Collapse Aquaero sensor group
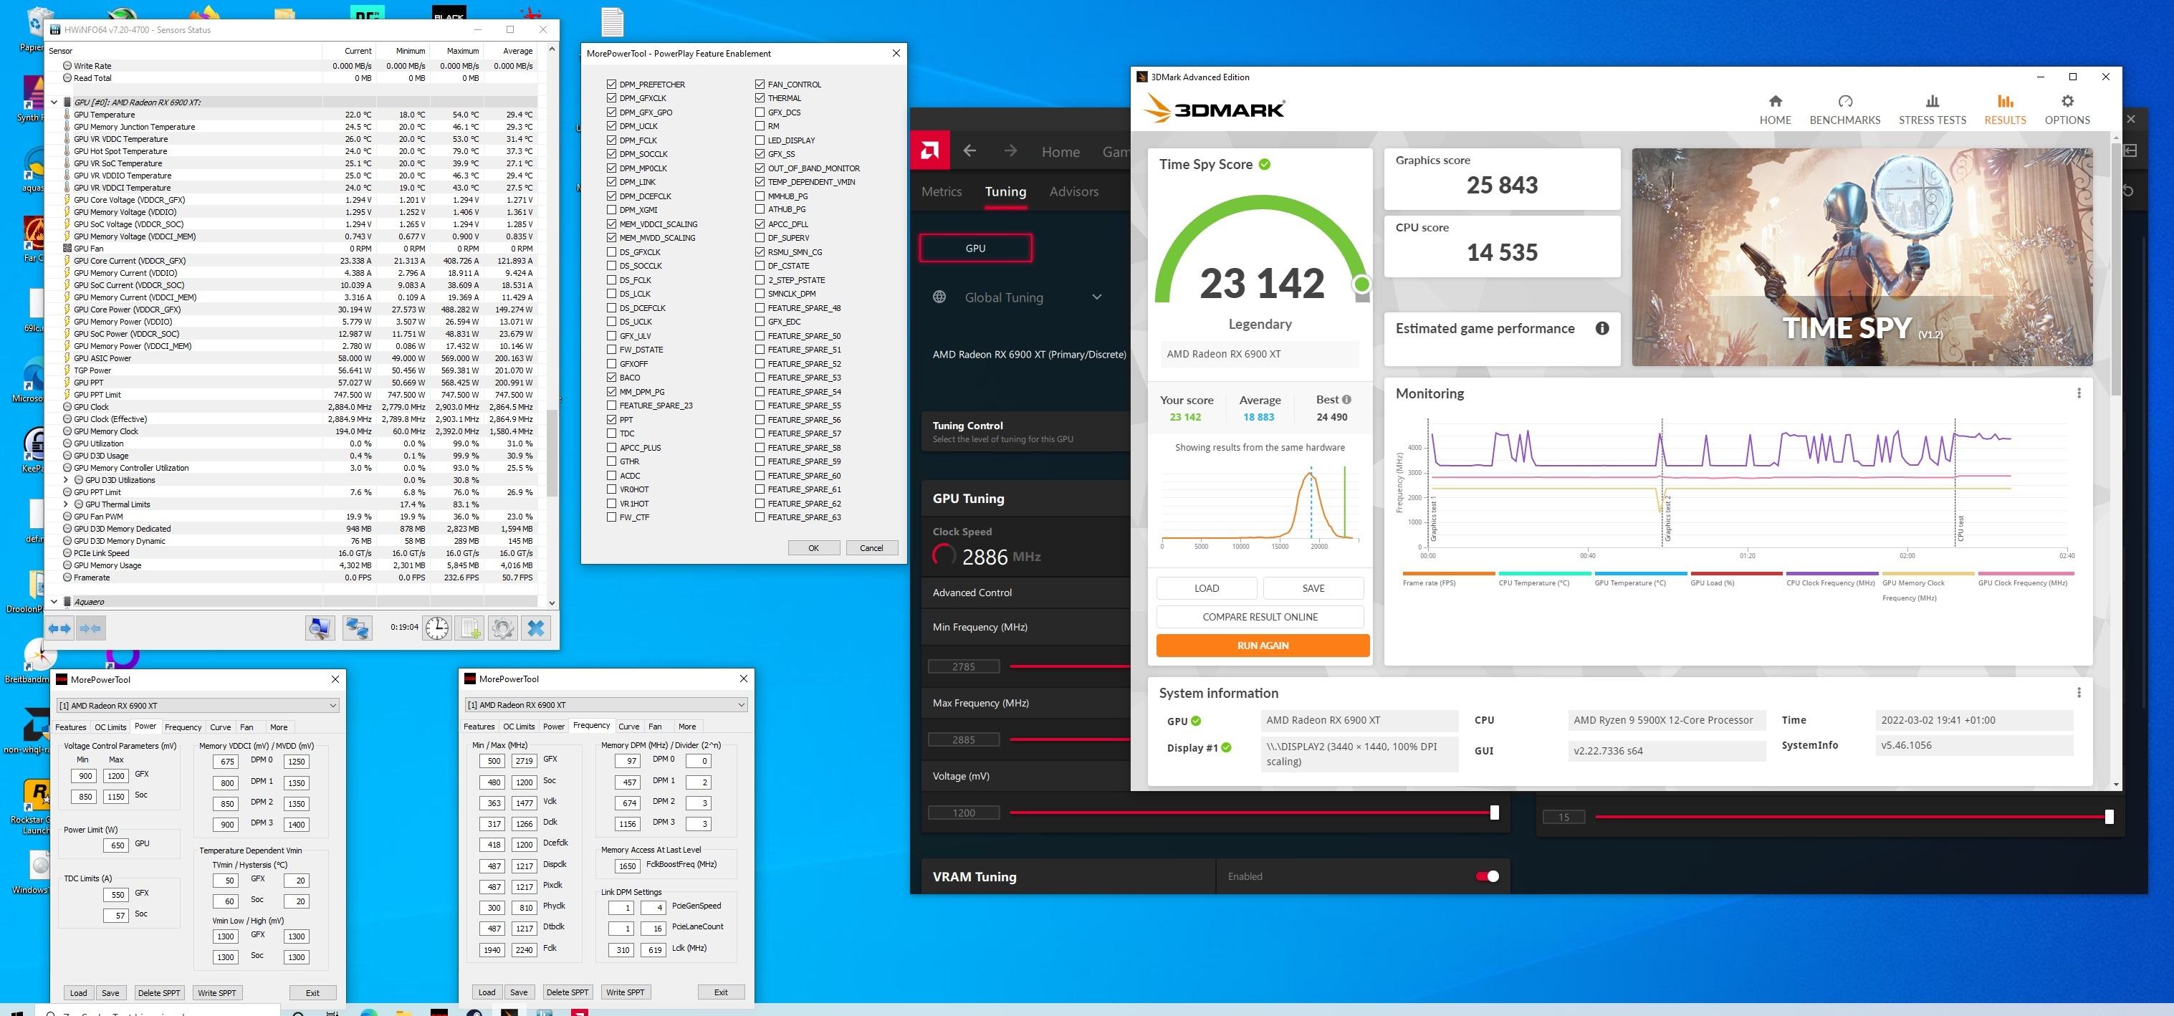 click(54, 602)
